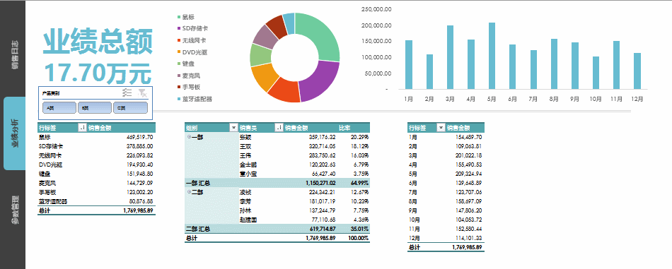Screen dimensions: 672x269
Task: Click the 鼠标 legend color swatch
Action: point(179,17)
